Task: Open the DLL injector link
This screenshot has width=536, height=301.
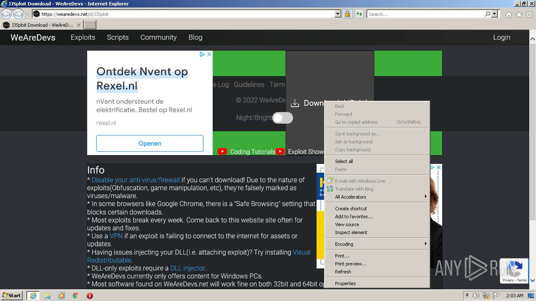Action: tap(188, 268)
